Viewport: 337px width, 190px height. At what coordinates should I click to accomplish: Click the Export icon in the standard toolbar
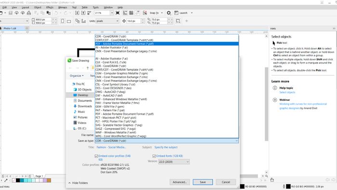tap(83, 13)
